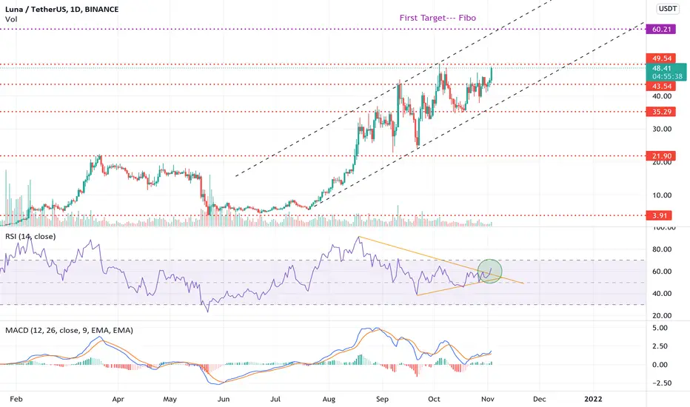690x407 pixels.
Task: Click the Luna / TetherUS chart title
Action: [61, 9]
